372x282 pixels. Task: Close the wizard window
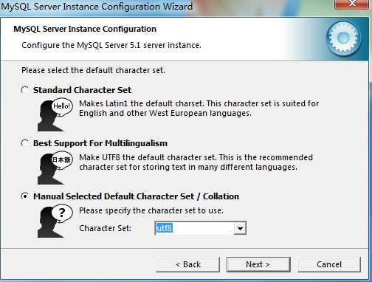click(353, 4)
